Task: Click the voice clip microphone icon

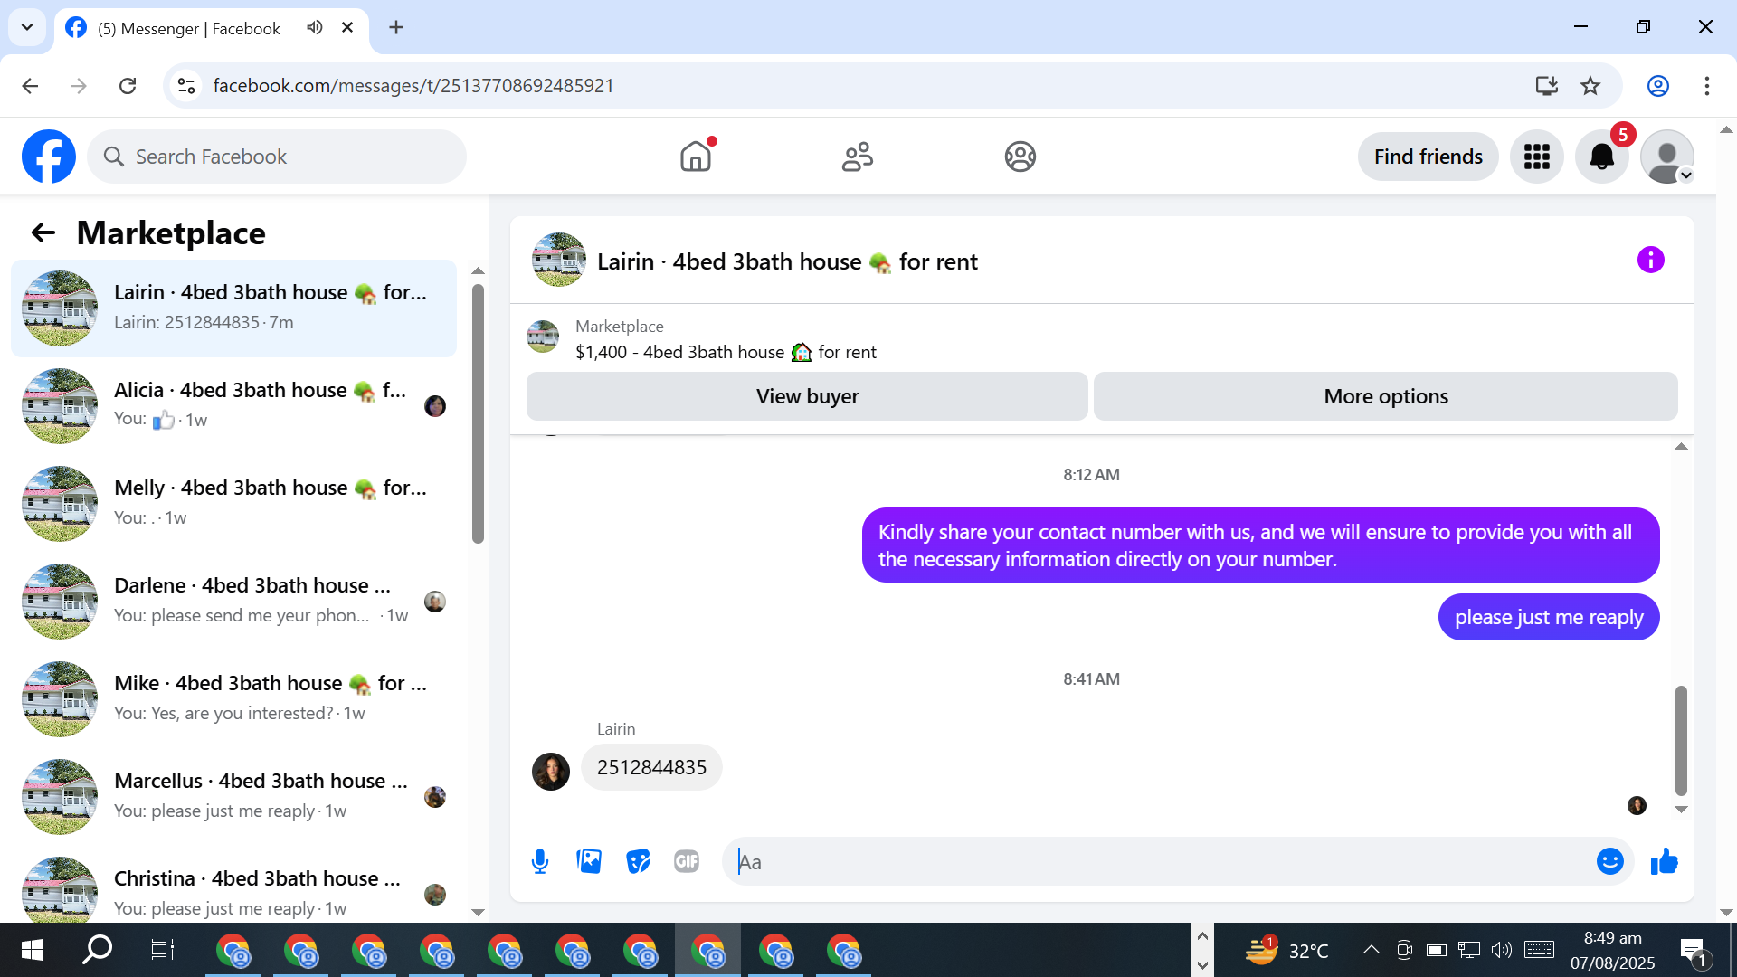Action: pyautogui.click(x=540, y=861)
